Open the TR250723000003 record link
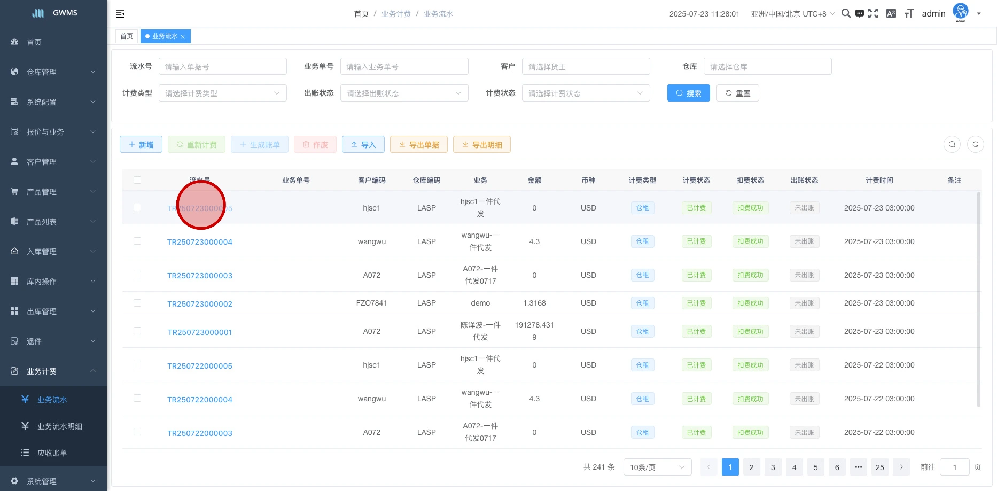The image size is (997, 491). [199, 276]
